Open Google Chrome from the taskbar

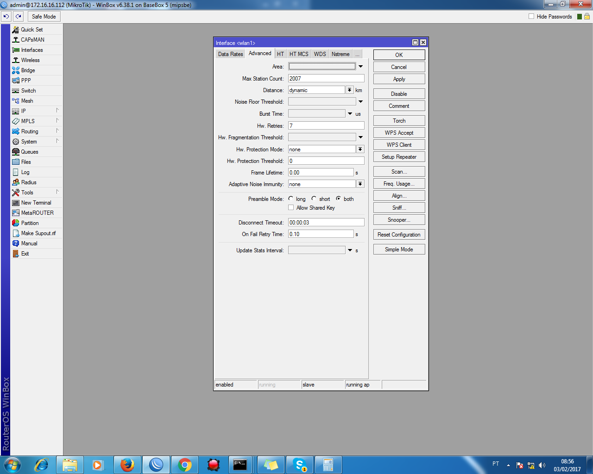(185, 464)
